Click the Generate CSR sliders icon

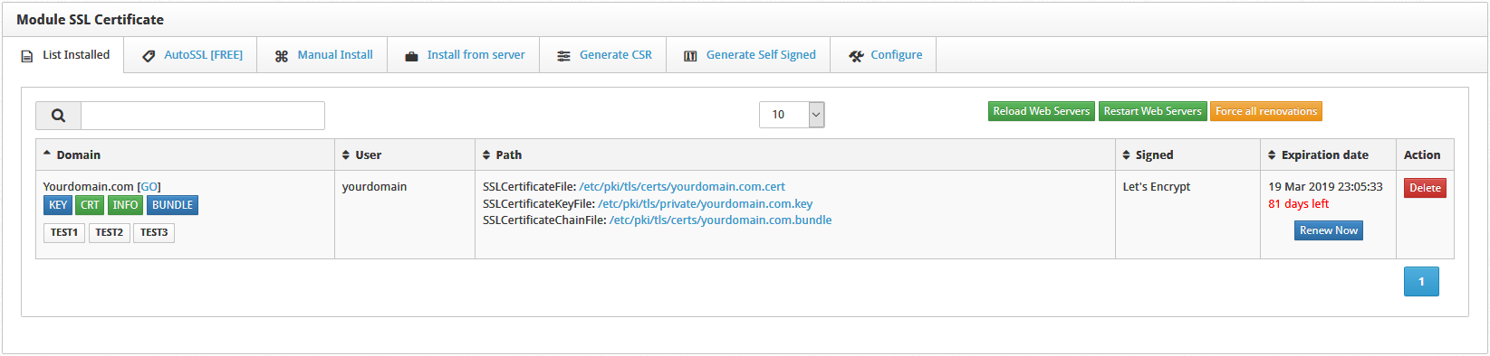(563, 56)
